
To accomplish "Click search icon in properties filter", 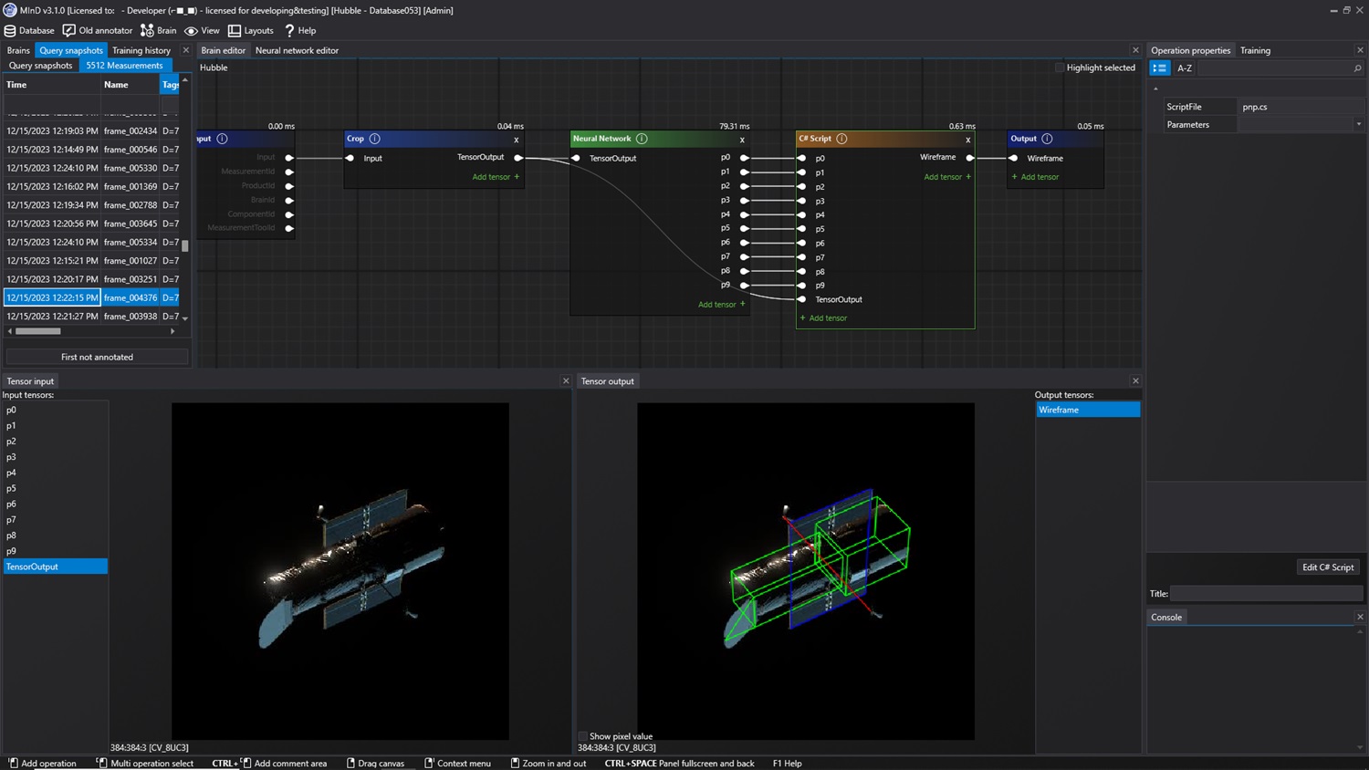I will 1357,68.
